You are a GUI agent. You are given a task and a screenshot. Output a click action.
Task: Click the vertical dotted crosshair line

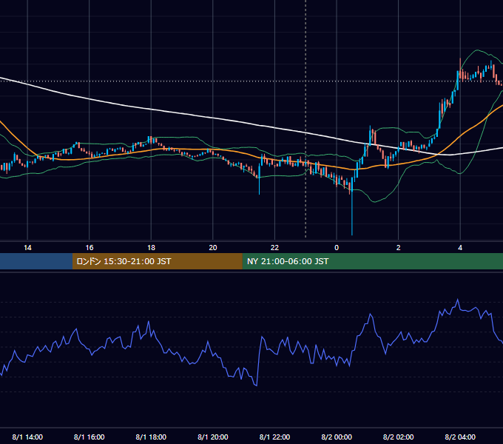[305, 118]
